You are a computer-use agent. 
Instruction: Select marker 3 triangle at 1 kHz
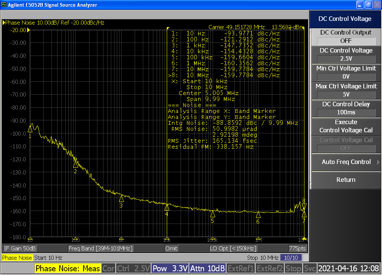(x=121, y=199)
